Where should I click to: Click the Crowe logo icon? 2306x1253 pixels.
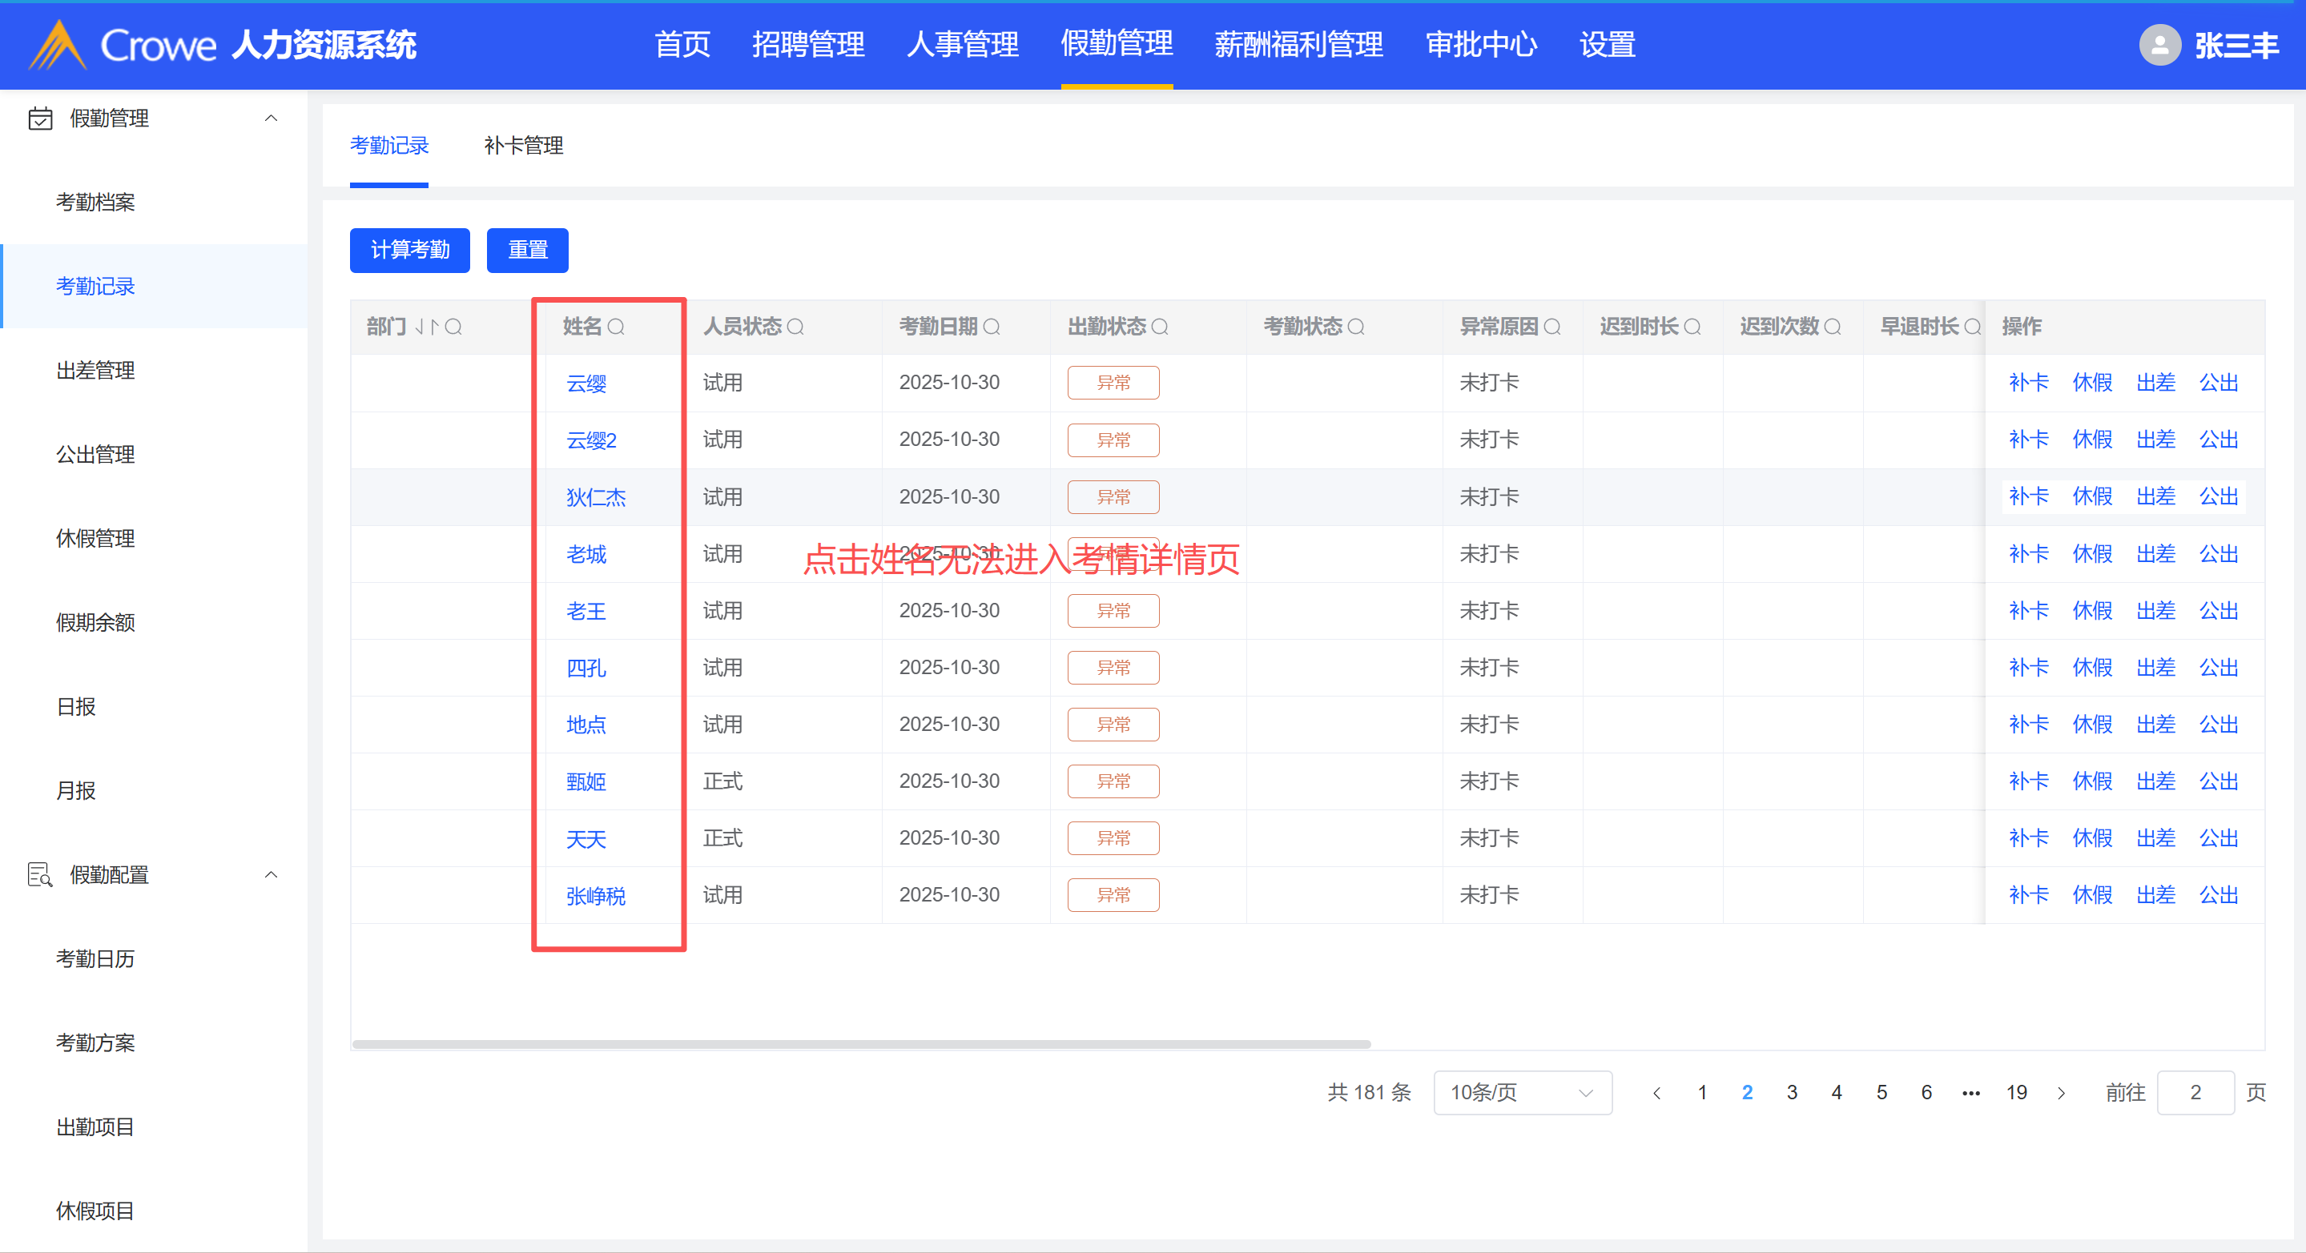click(58, 45)
